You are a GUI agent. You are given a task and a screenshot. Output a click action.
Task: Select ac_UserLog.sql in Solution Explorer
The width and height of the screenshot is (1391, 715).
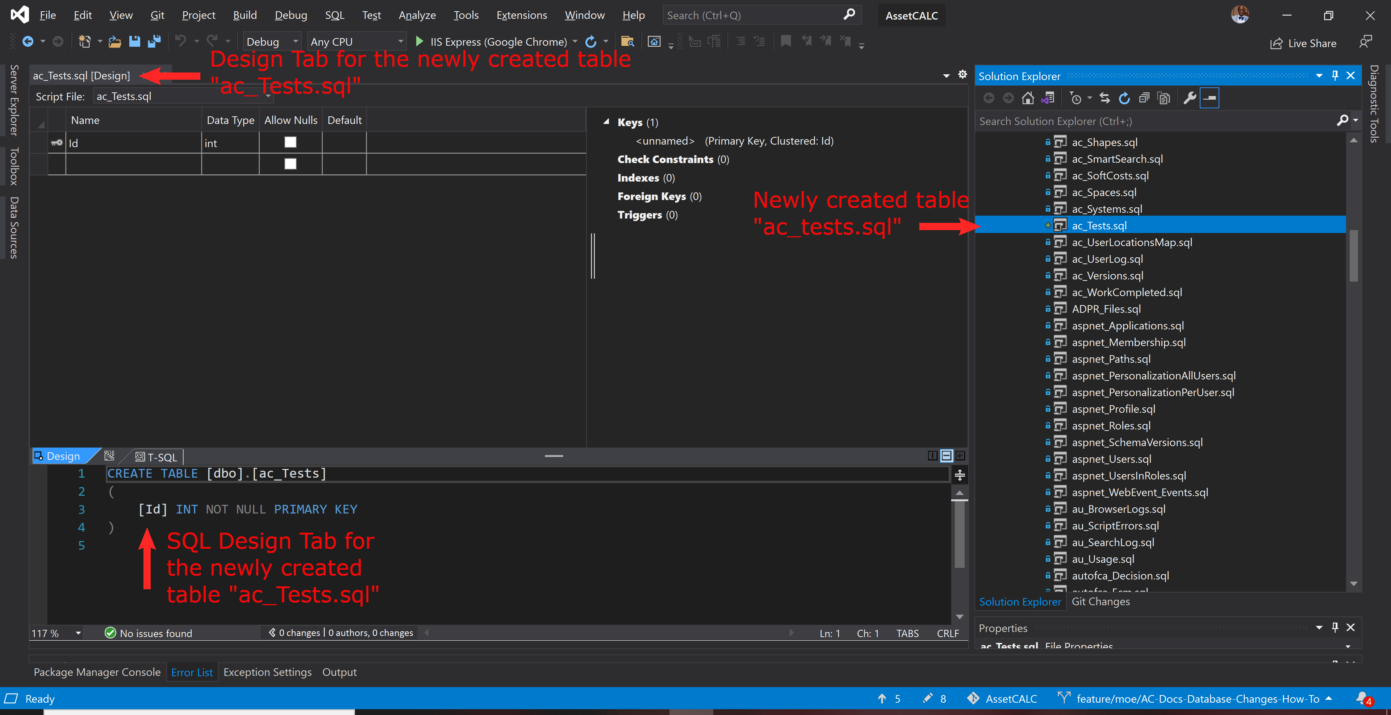coord(1107,259)
